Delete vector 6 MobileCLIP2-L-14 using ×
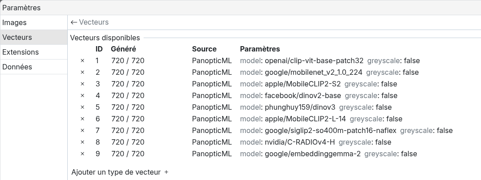The image size is (481, 180). coord(82,119)
